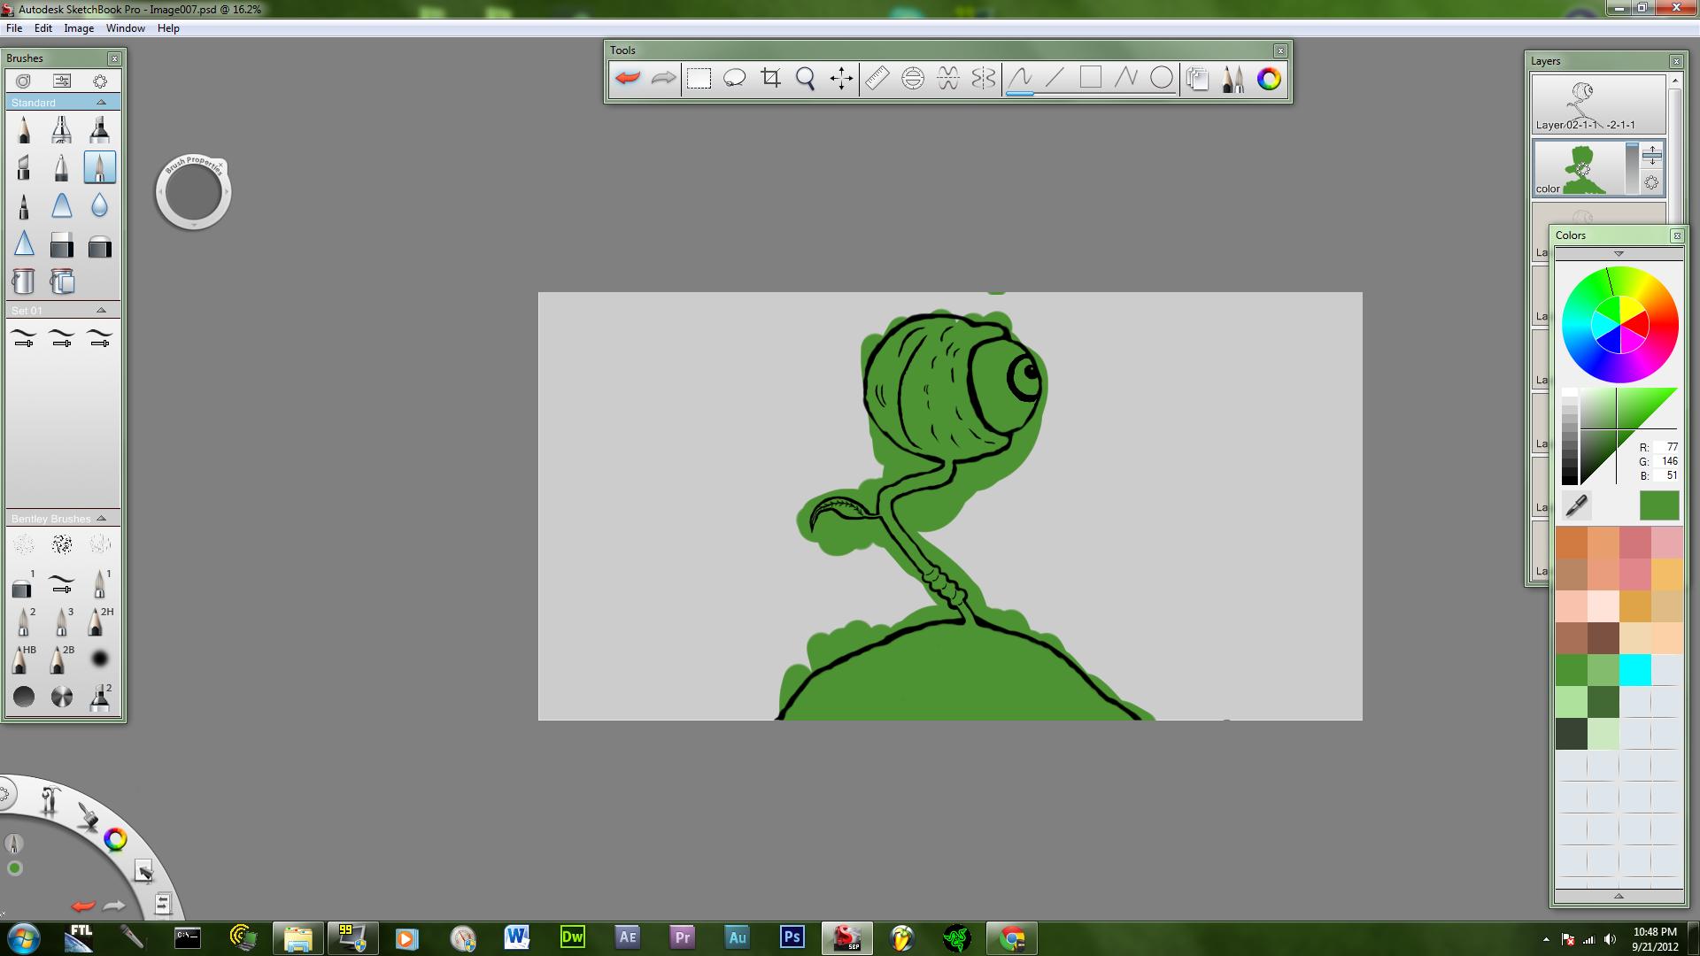Click the red Undo arrow in Tools
The image size is (1700, 956).
[628, 79]
